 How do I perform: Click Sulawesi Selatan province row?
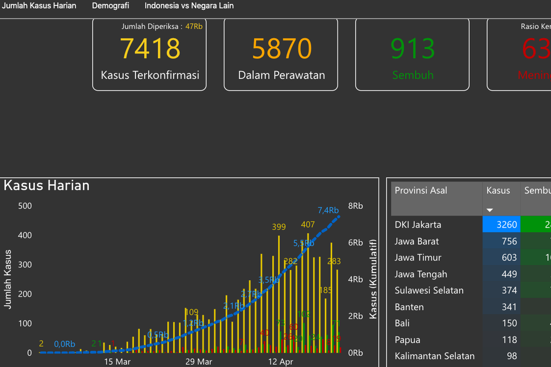coord(471,290)
